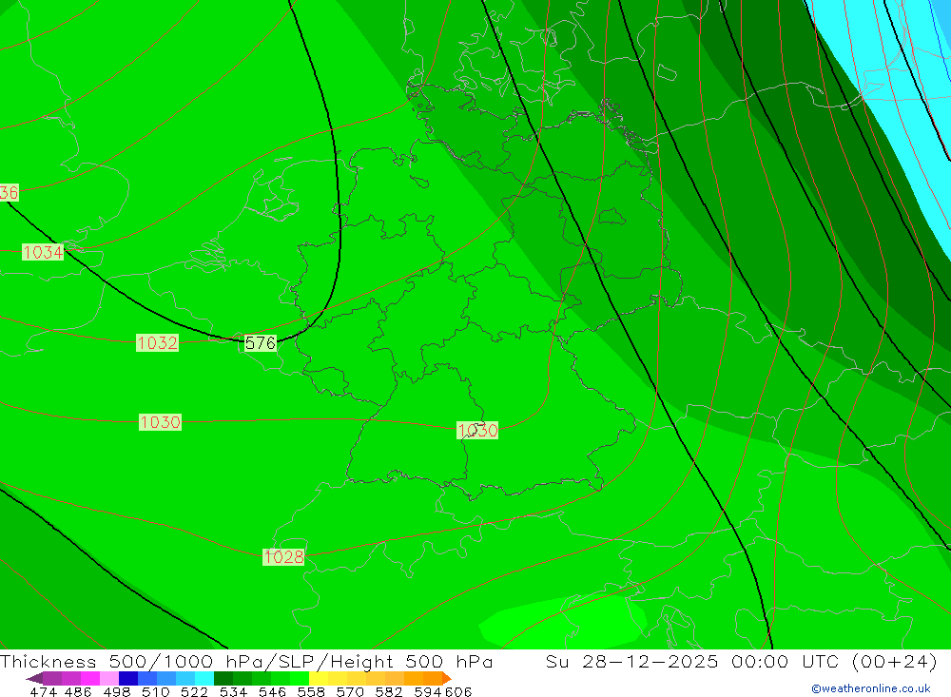Screen dimensions: 951x697
Task: Click the 576 height contour label
Action: click(x=261, y=343)
